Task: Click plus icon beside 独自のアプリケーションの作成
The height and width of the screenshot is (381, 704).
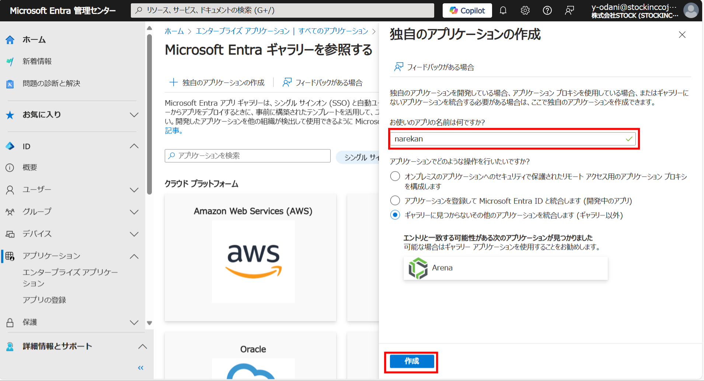Action: [173, 82]
